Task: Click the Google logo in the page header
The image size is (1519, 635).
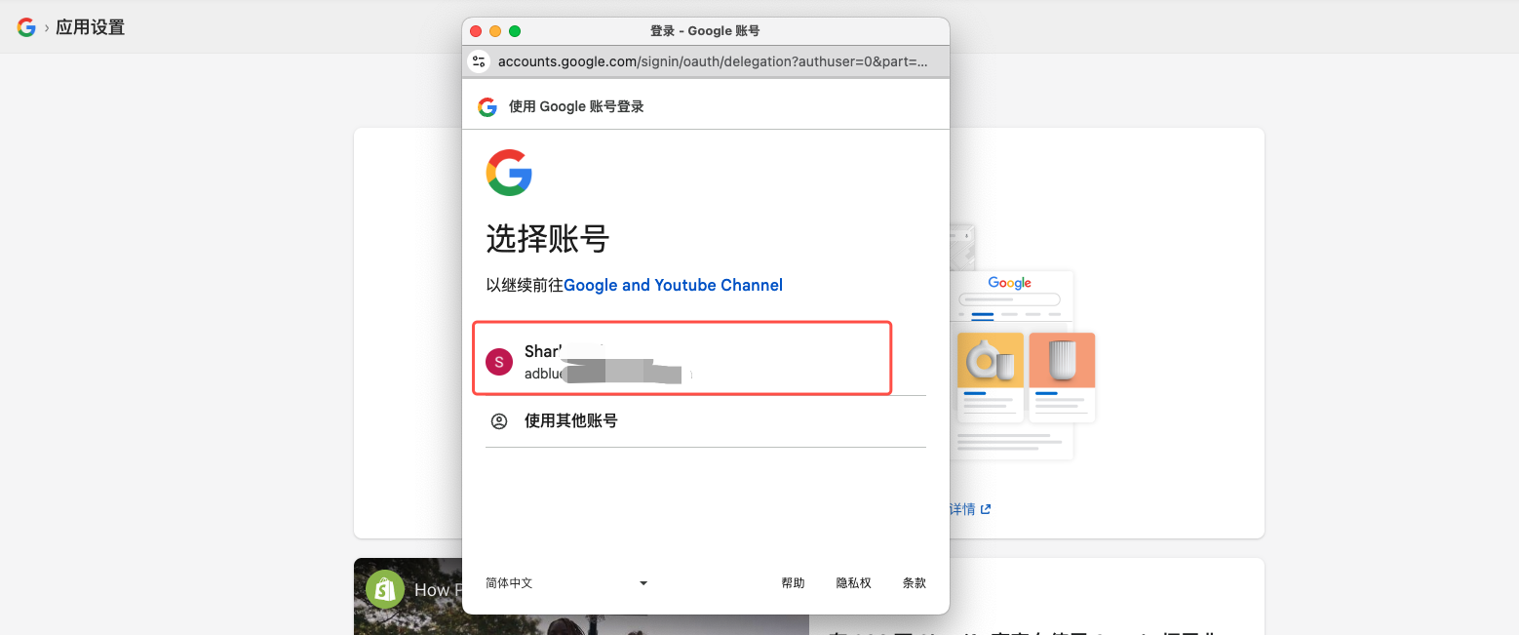Action: point(26,27)
